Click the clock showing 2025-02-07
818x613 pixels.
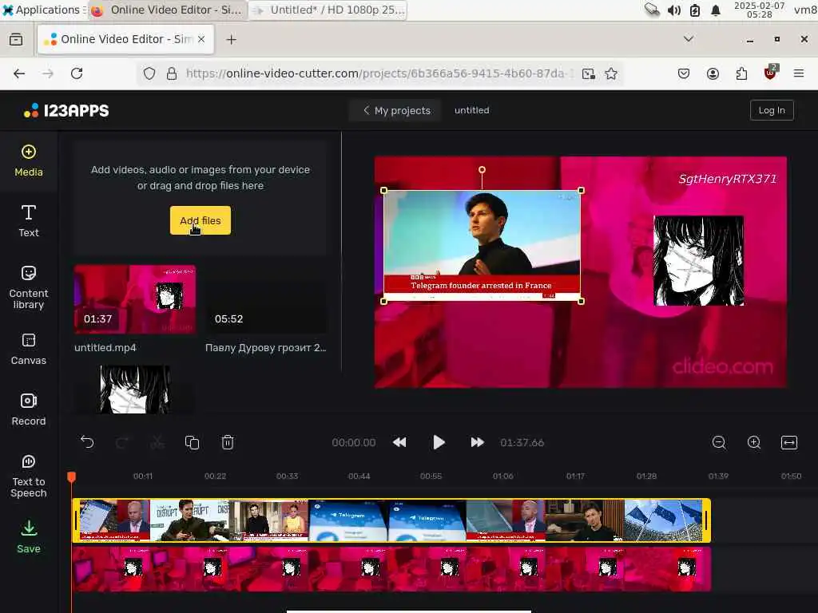[759, 10]
